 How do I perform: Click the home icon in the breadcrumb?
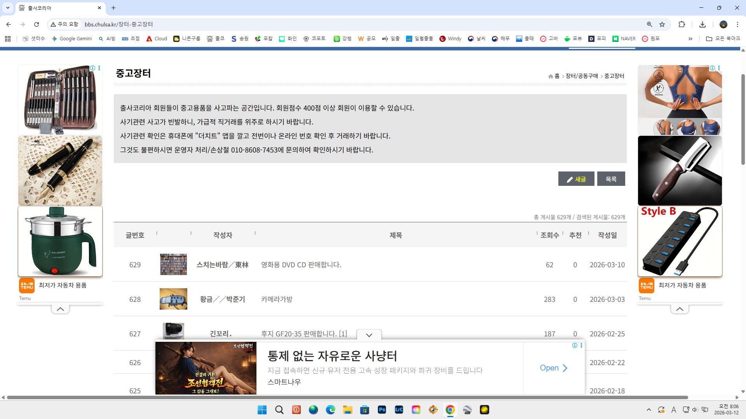[551, 76]
